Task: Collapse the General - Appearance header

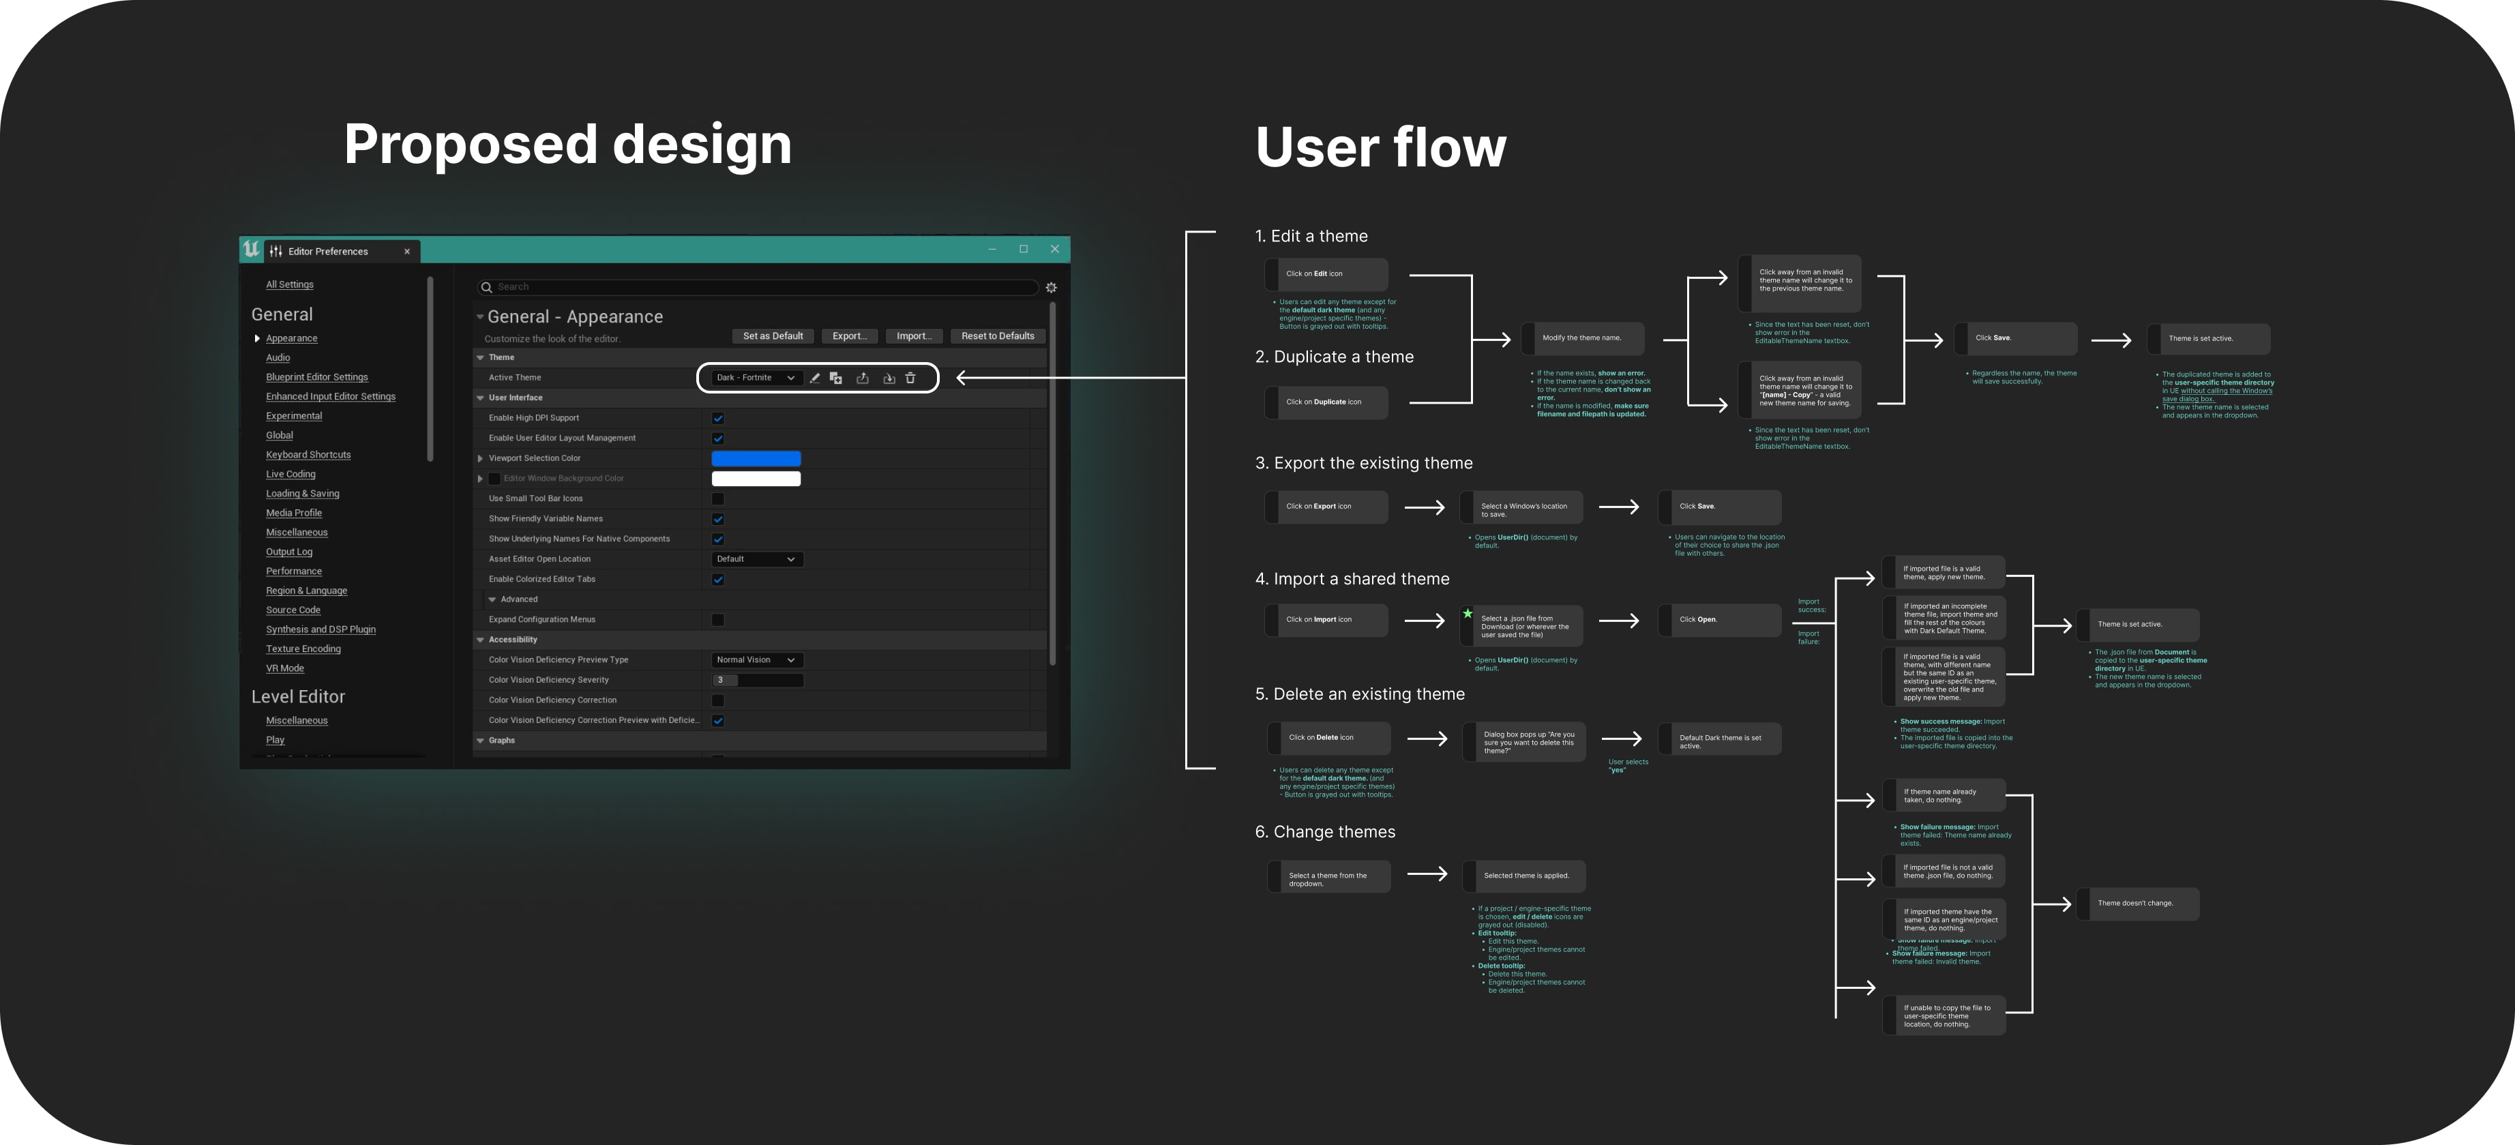Action: click(x=480, y=317)
